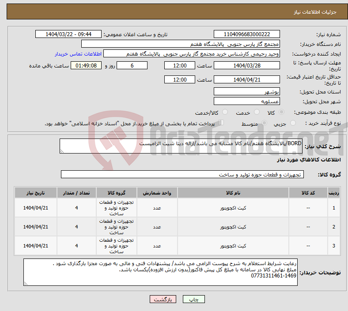Select the کالا/خدمت radio button
The width and height of the screenshot is (348, 311).
(225, 112)
